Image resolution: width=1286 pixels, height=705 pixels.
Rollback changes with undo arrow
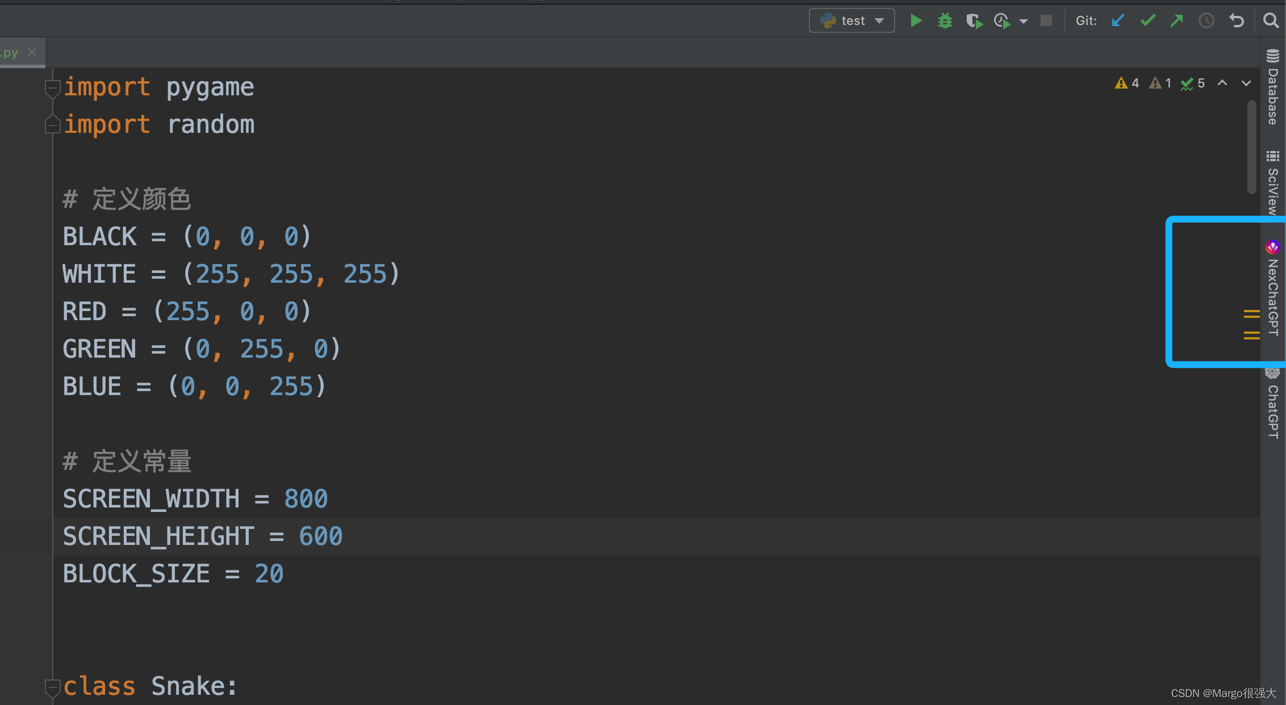pyautogui.click(x=1237, y=21)
